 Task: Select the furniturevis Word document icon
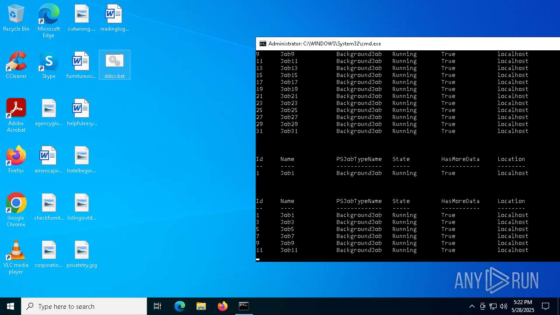point(81,65)
